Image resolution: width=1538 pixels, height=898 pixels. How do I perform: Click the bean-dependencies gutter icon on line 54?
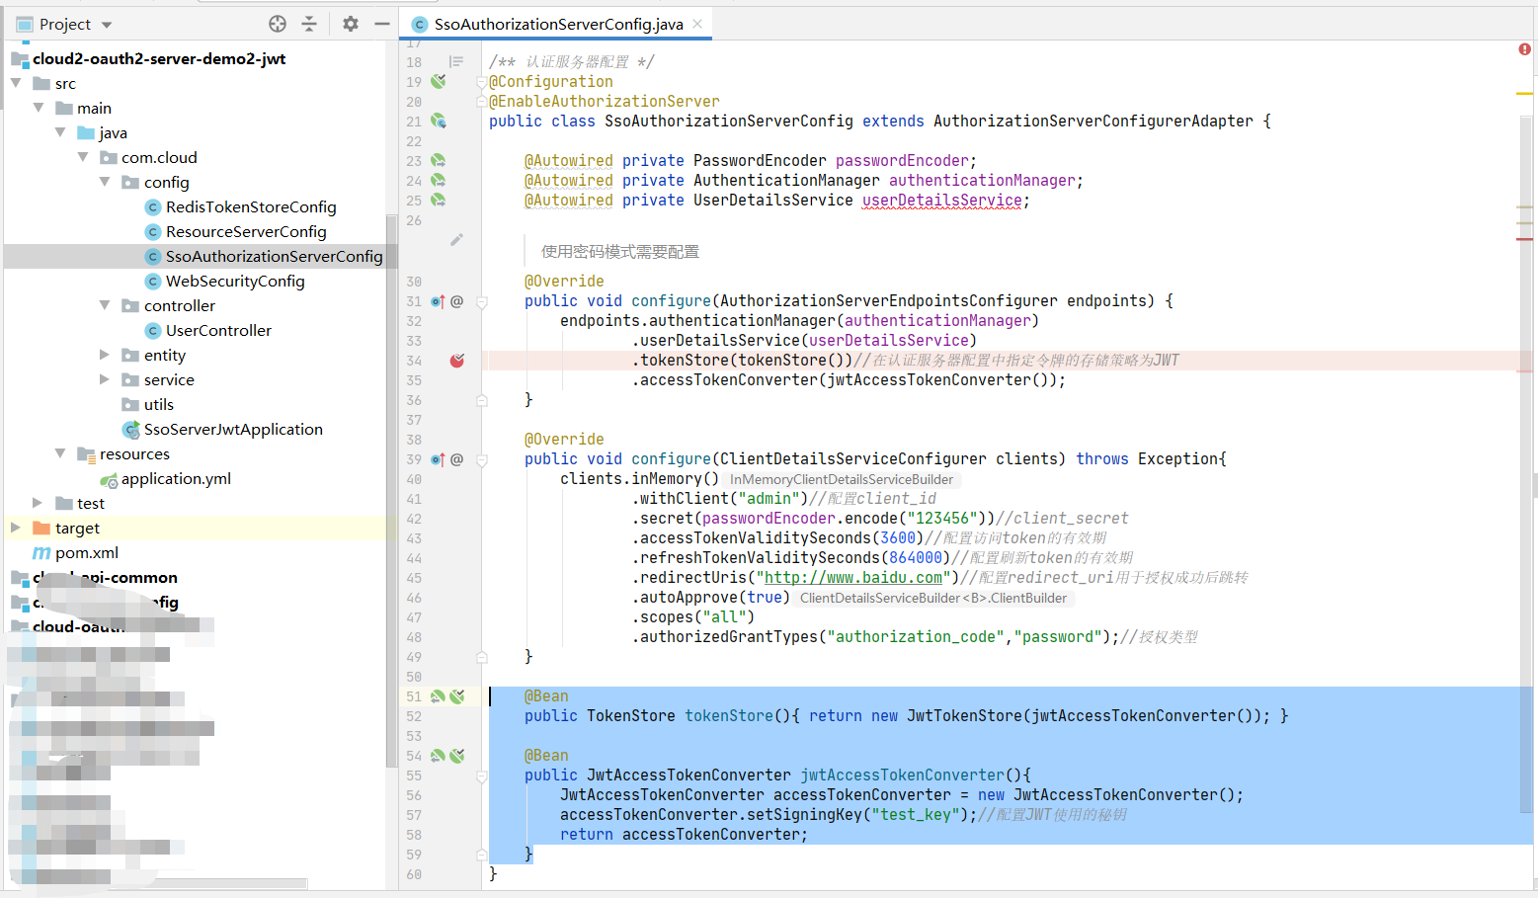(438, 756)
